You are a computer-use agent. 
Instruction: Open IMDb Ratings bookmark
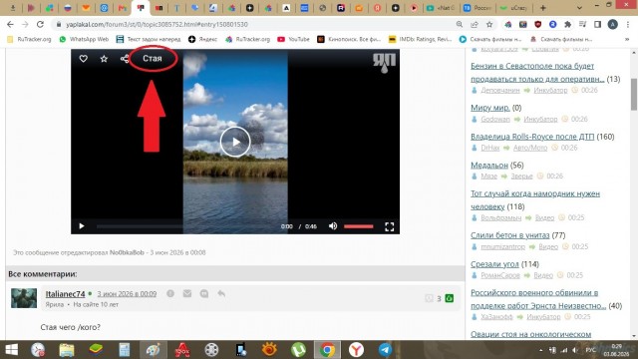pos(421,39)
